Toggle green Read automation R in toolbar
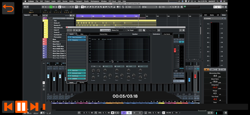This screenshot has height=115, width=250. point(51,7)
